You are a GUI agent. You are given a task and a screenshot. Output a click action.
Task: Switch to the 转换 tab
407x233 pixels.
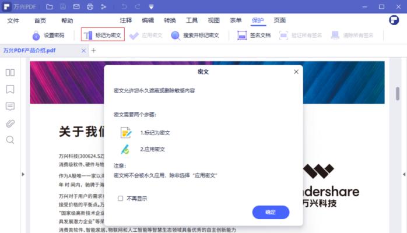(170, 20)
